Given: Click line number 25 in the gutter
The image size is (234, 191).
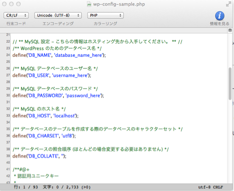Looking at the screenshot, I should [8, 61].
